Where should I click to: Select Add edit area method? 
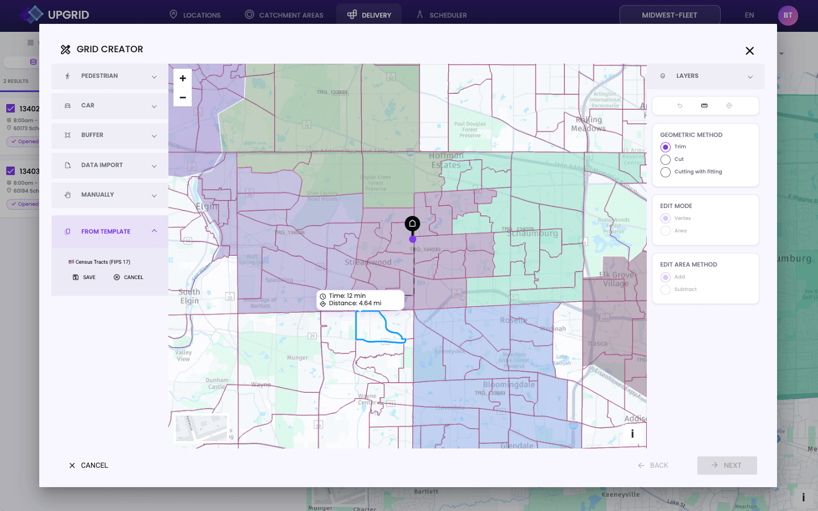[666, 277]
